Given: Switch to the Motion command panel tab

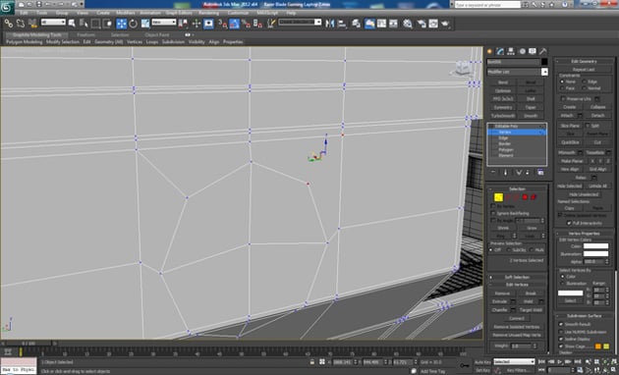Looking at the screenshot, I should pyautogui.click(x=522, y=51).
